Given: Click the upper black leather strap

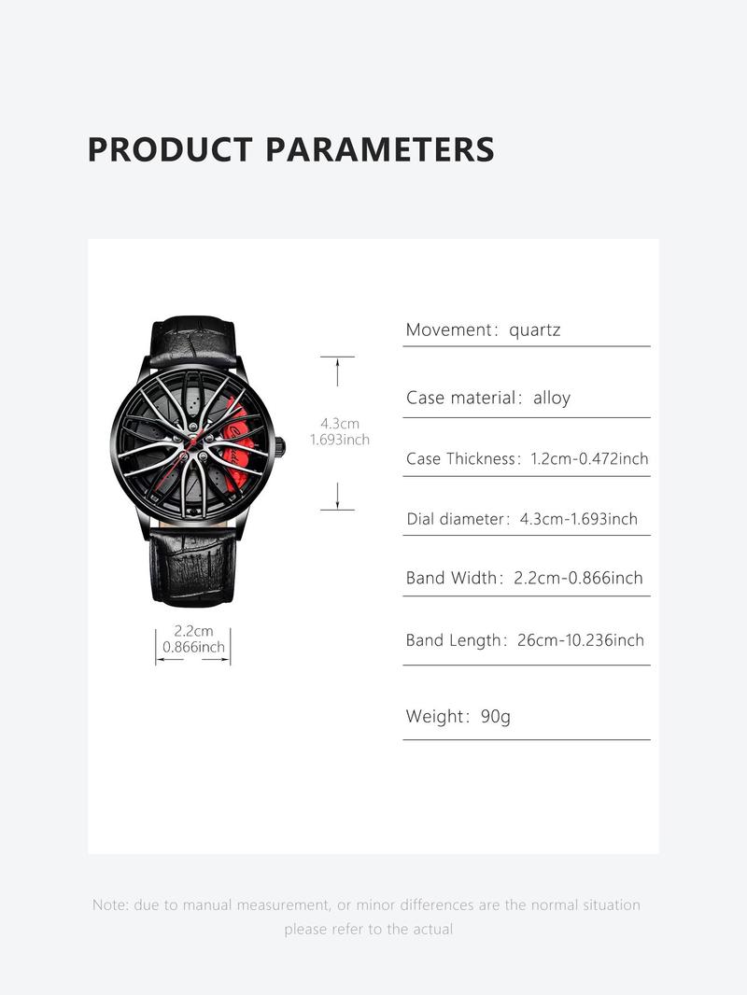Looking at the screenshot, I should coord(194,342).
